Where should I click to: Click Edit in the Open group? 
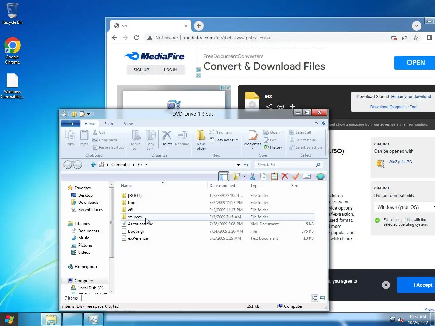coord(271,140)
